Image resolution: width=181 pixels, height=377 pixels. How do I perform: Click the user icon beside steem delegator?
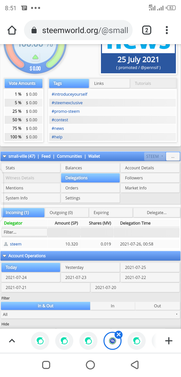(6, 244)
